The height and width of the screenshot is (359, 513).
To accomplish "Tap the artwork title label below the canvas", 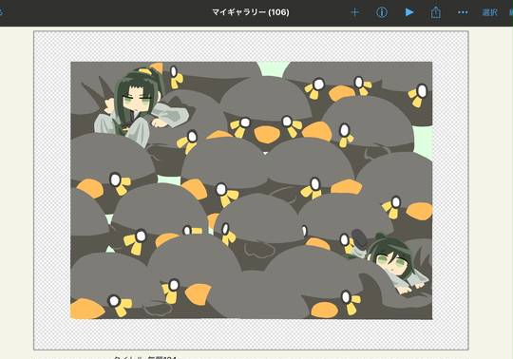I will (x=145, y=357).
